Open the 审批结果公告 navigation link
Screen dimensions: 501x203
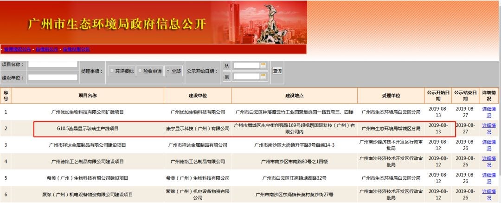(x=76, y=49)
